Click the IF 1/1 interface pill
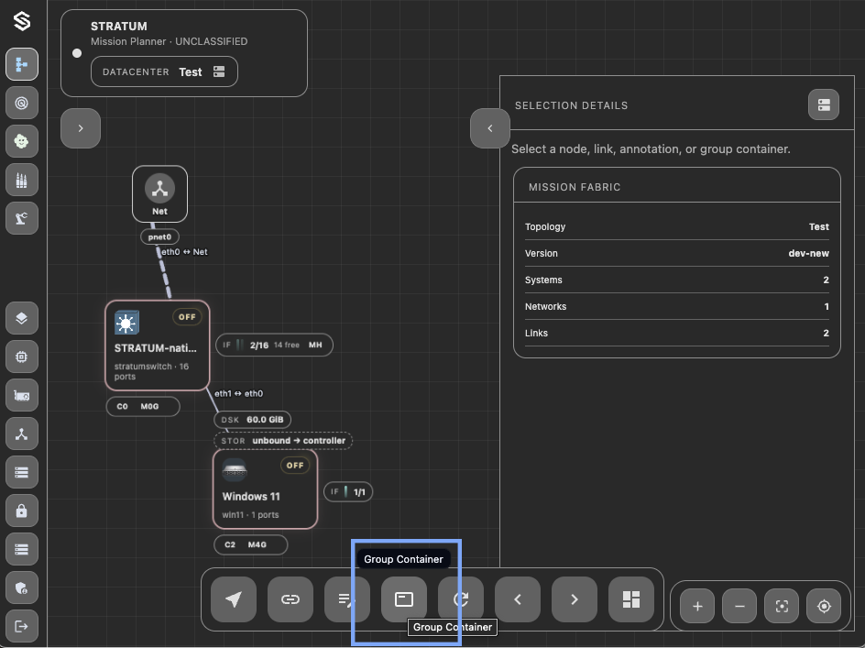The height and width of the screenshot is (648, 865). (x=348, y=492)
